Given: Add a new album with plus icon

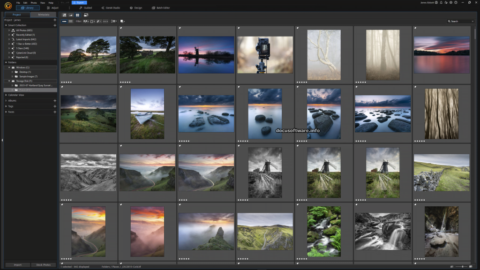Looking at the screenshot, I should pos(55,100).
